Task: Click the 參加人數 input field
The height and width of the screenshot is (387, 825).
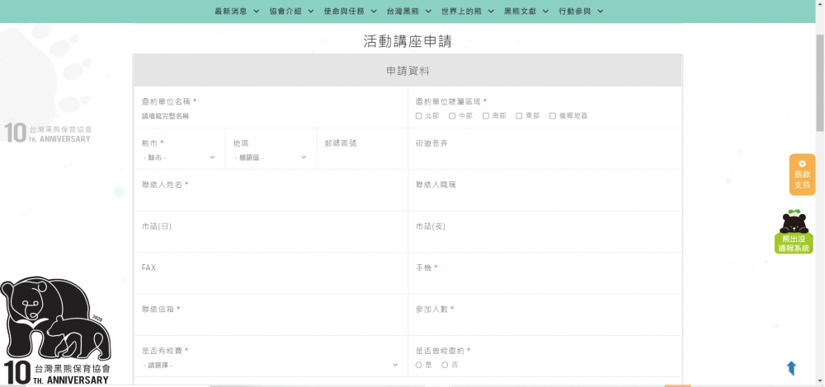Action: pos(544,324)
